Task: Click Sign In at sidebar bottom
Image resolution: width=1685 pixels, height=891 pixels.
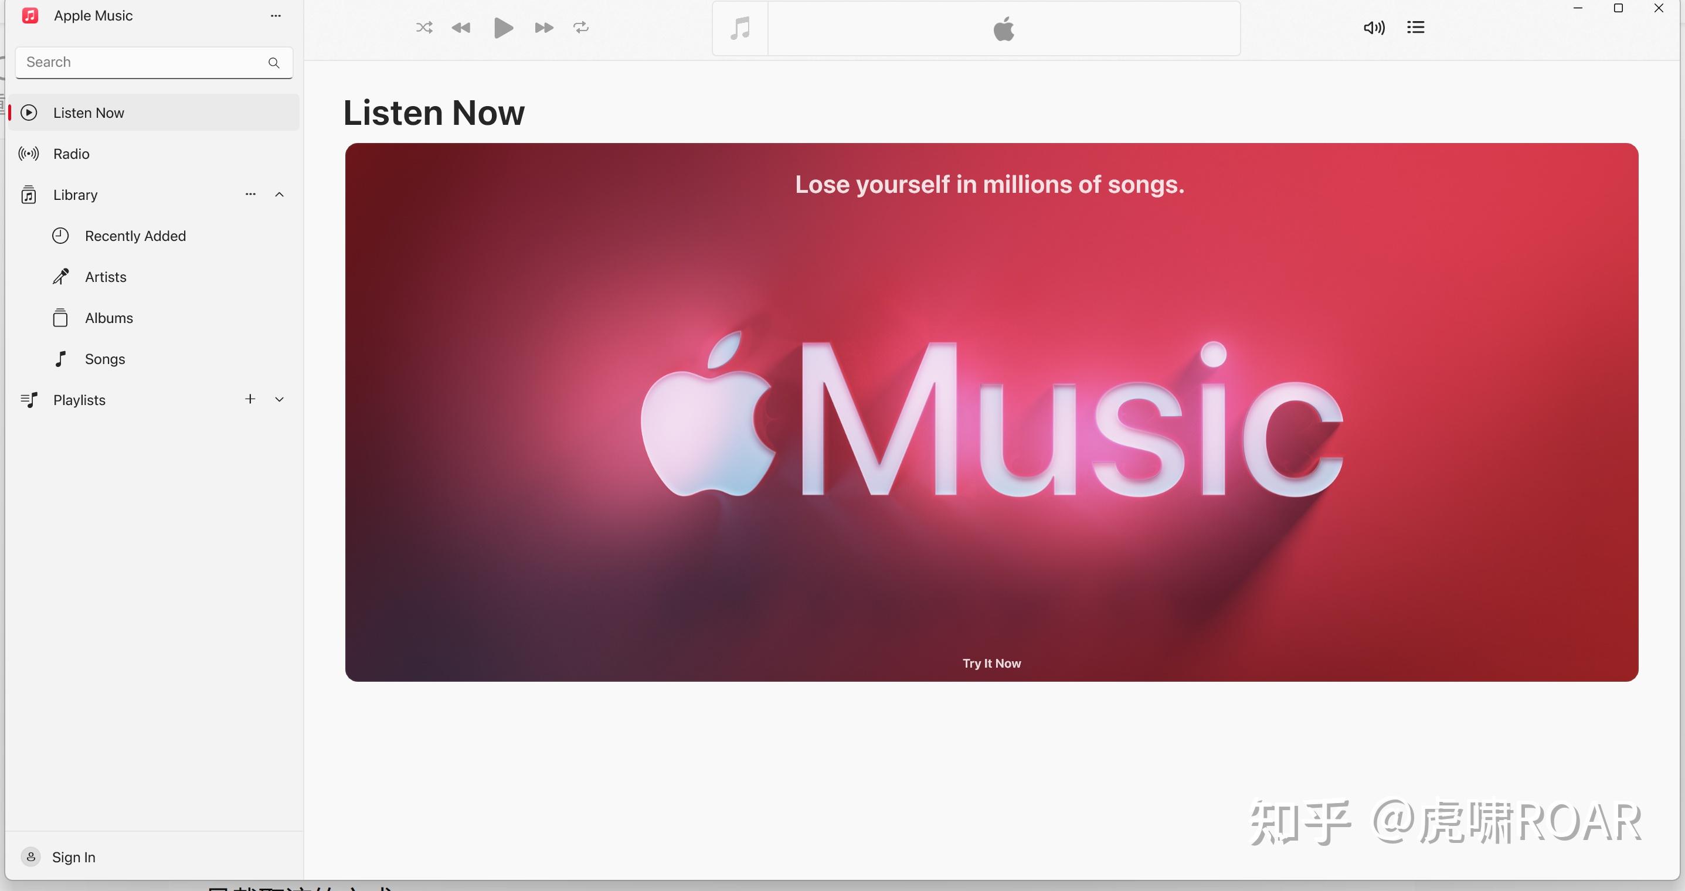Action: (x=74, y=857)
